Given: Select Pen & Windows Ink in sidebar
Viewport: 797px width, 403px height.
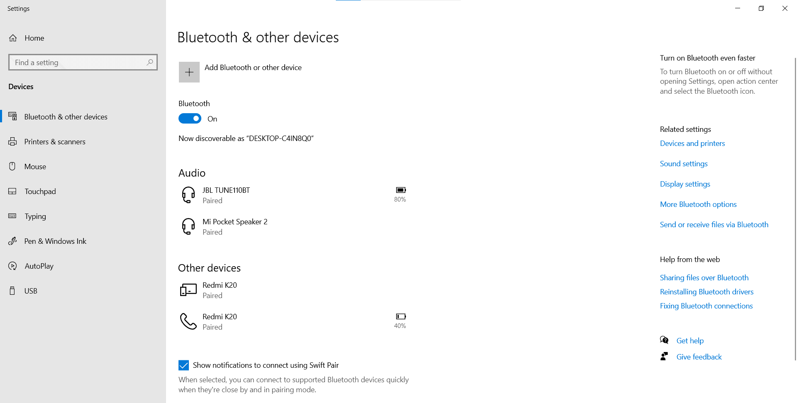Looking at the screenshot, I should pyautogui.click(x=55, y=241).
